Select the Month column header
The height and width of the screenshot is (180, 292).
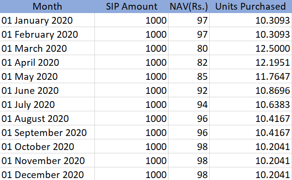click(x=47, y=6)
